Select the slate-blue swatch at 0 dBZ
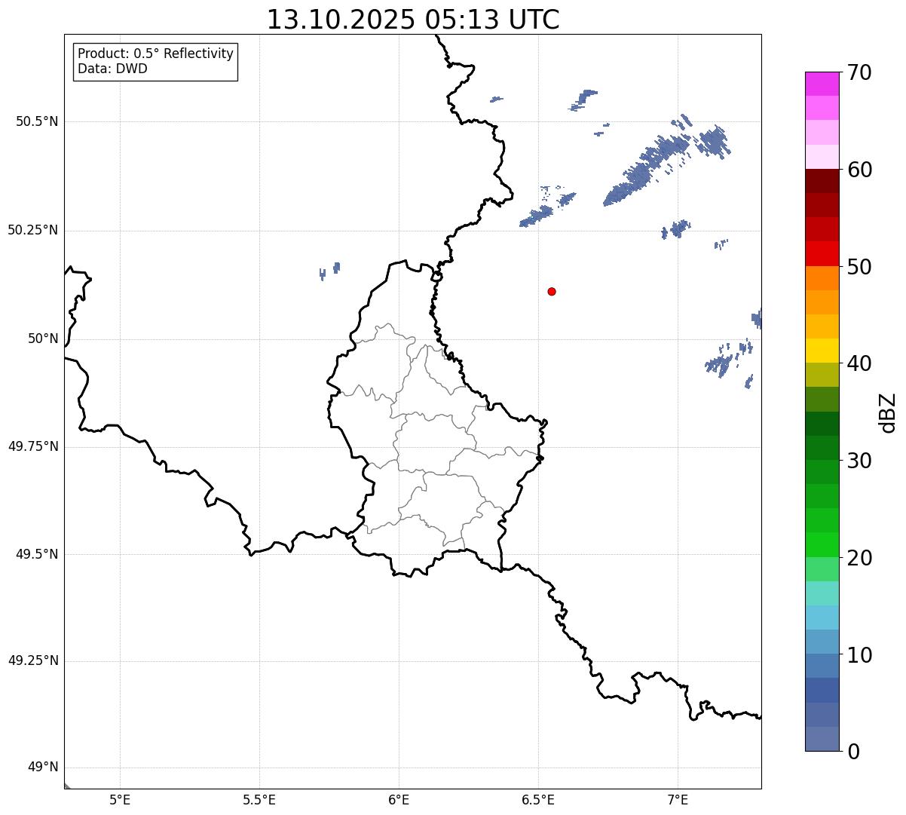 pyautogui.click(x=822, y=739)
